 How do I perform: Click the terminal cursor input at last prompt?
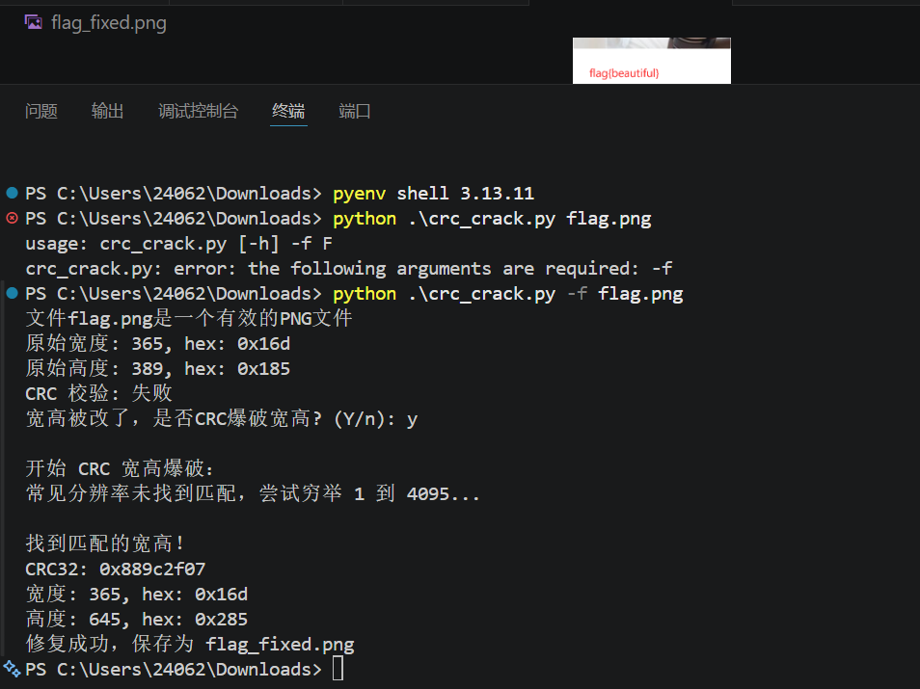[x=338, y=669]
